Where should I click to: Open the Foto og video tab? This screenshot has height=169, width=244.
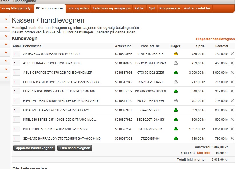78,8
